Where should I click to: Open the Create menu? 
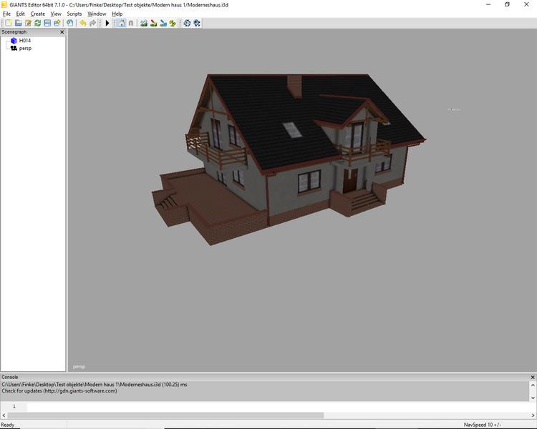37,14
